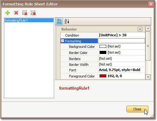Click the Borders (Not set) value
This screenshot has height=121, width=157.
click(105, 59)
